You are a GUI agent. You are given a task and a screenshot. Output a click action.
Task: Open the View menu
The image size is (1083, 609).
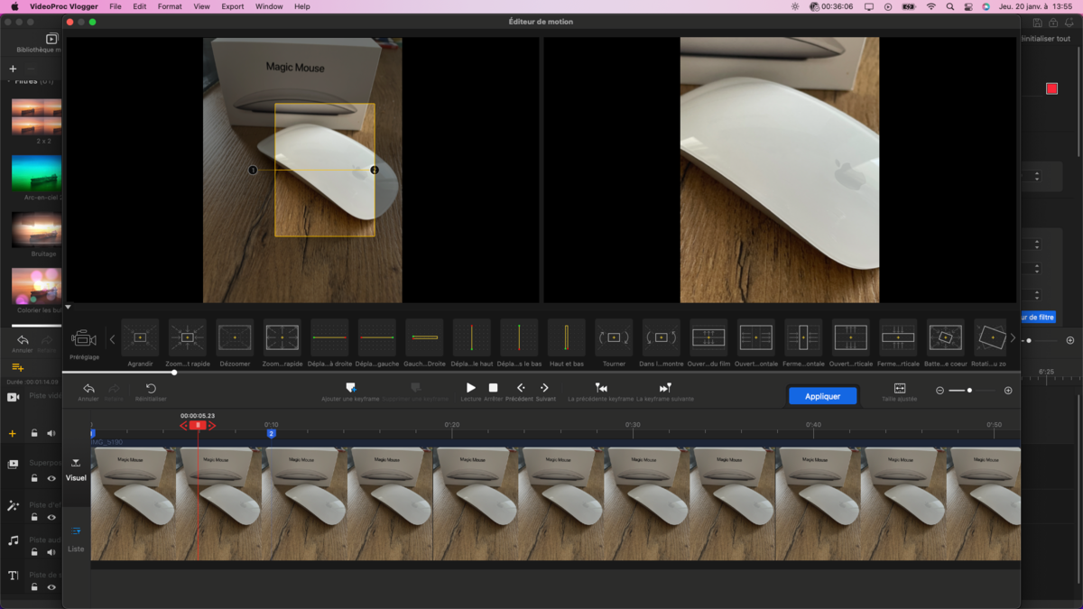[201, 6]
